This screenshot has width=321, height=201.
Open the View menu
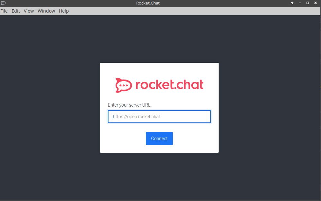29,11
